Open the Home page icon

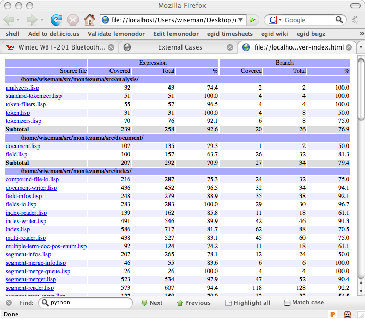click(90, 20)
